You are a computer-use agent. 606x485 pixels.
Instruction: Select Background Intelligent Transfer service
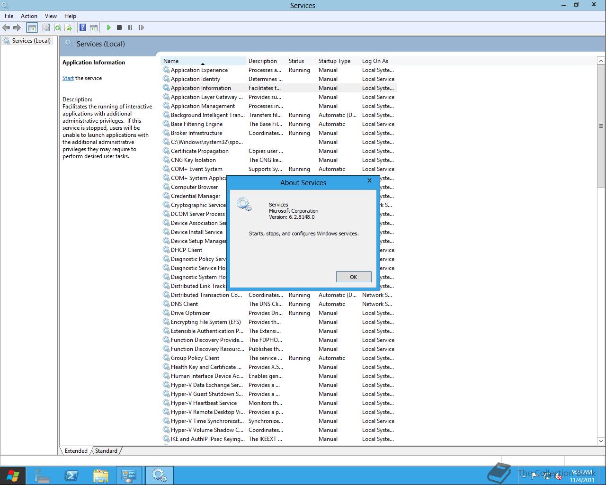[x=279, y=115]
